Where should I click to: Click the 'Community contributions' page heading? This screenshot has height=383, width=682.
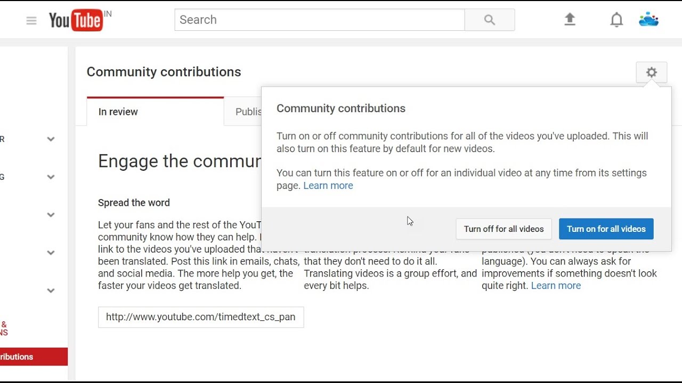point(164,72)
